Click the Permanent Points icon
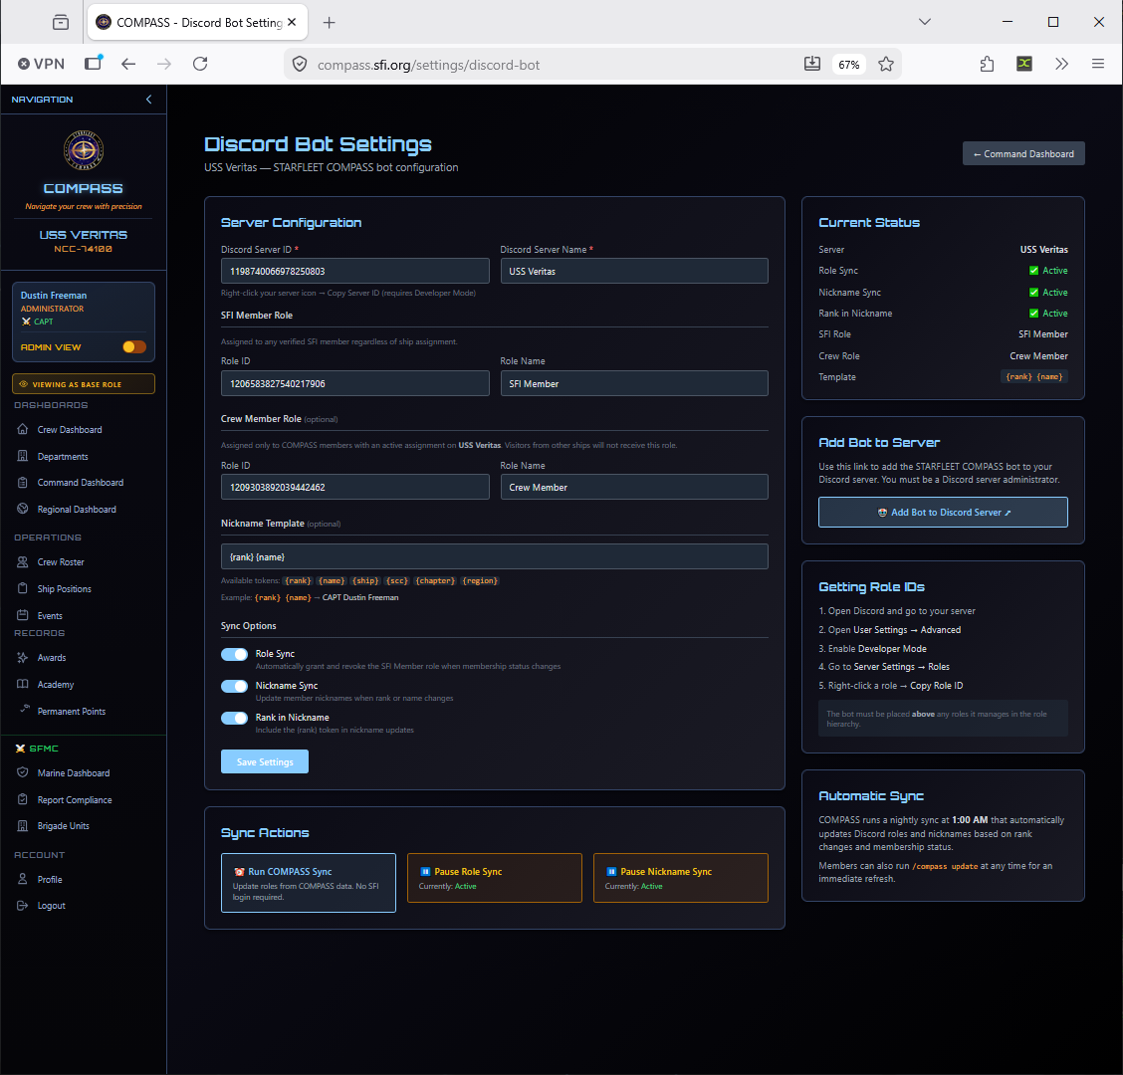1123x1075 pixels. click(x=24, y=709)
